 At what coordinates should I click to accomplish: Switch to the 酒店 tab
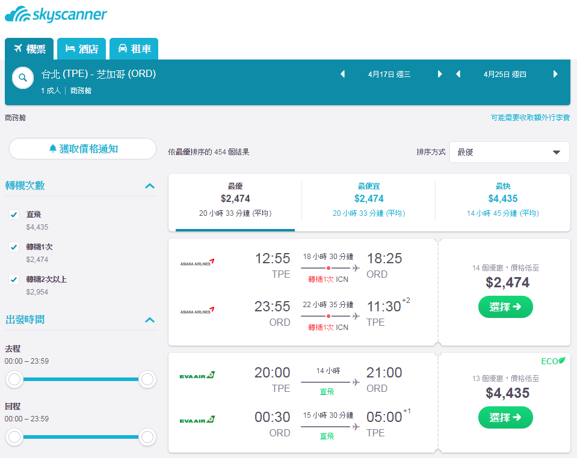point(82,49)
